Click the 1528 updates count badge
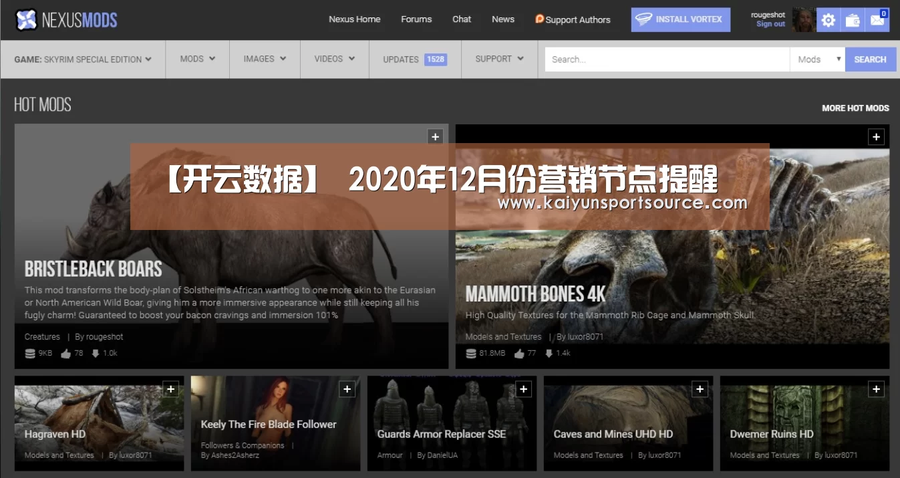Screen dimensions: 900x478 436,59
